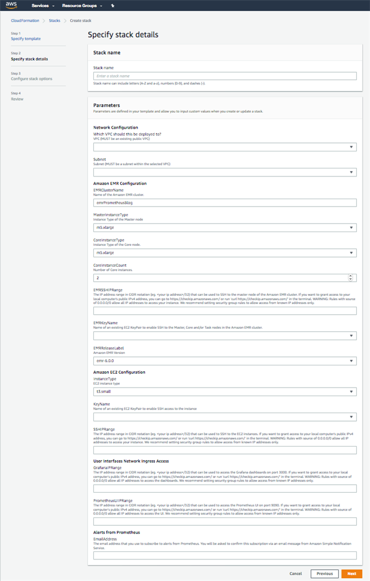Focus the SSHIPRange input field
This screenshot has height=581, width=370.
[x=225, y=450]
